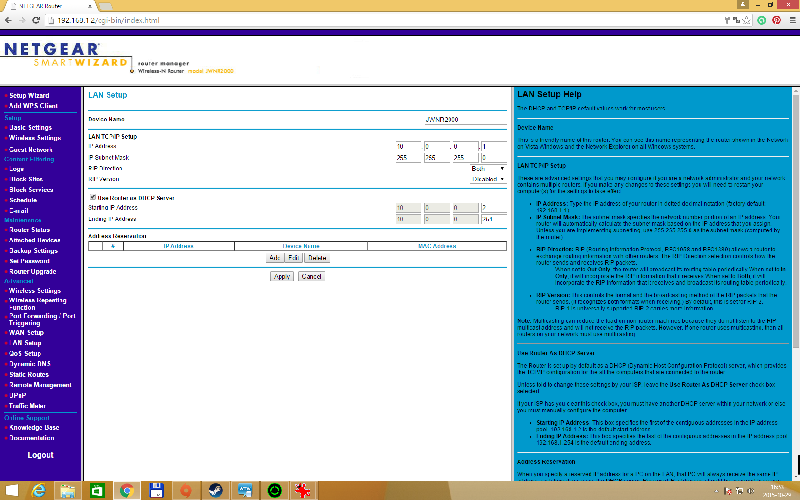
Task: Click Add under Address Reservation
Action: coord(275,258)
